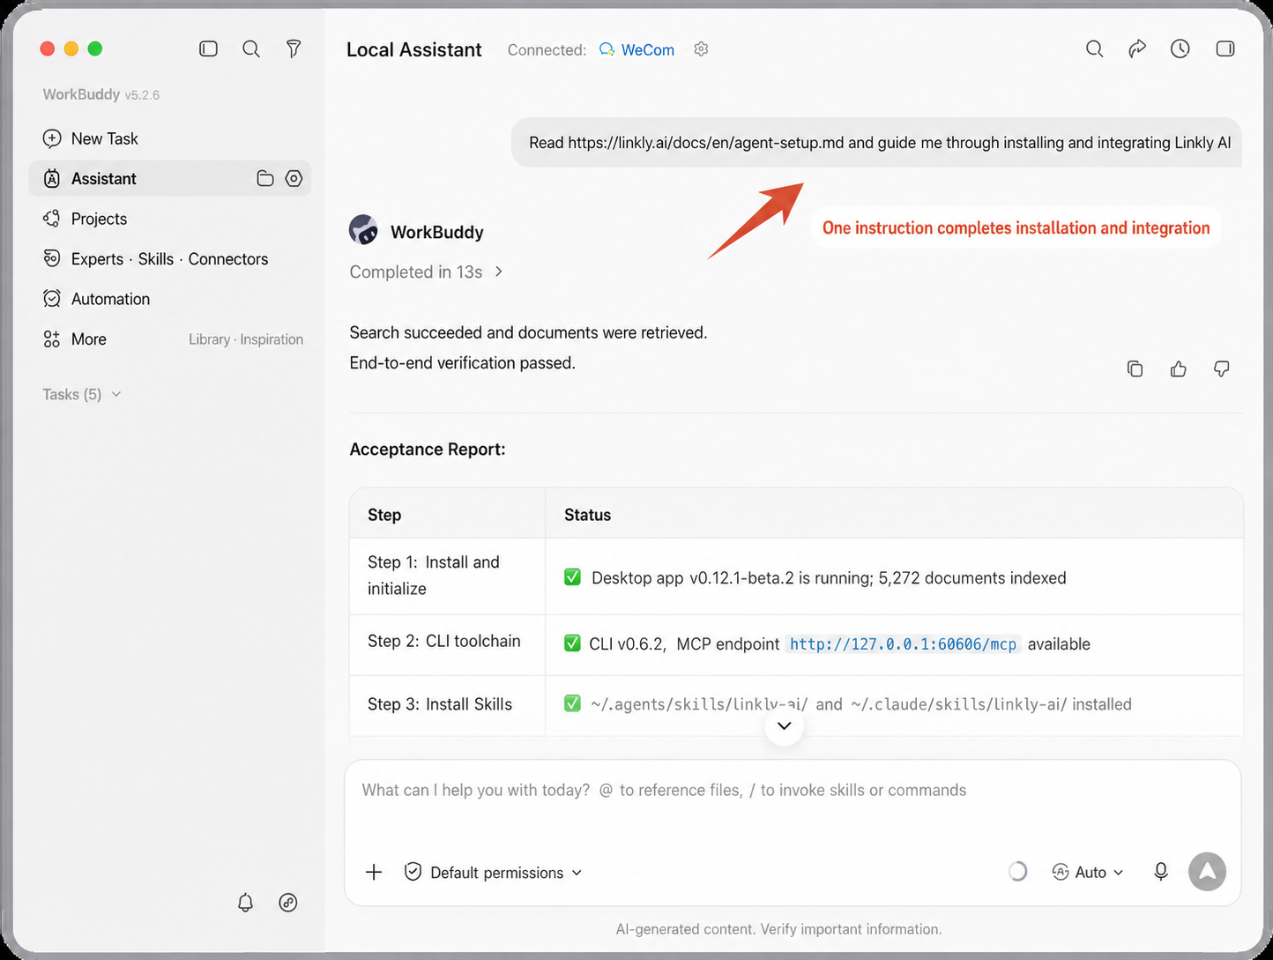1273x960 pixels.
Task: Expand the Completed in 13s details
Action: (427, 272)
